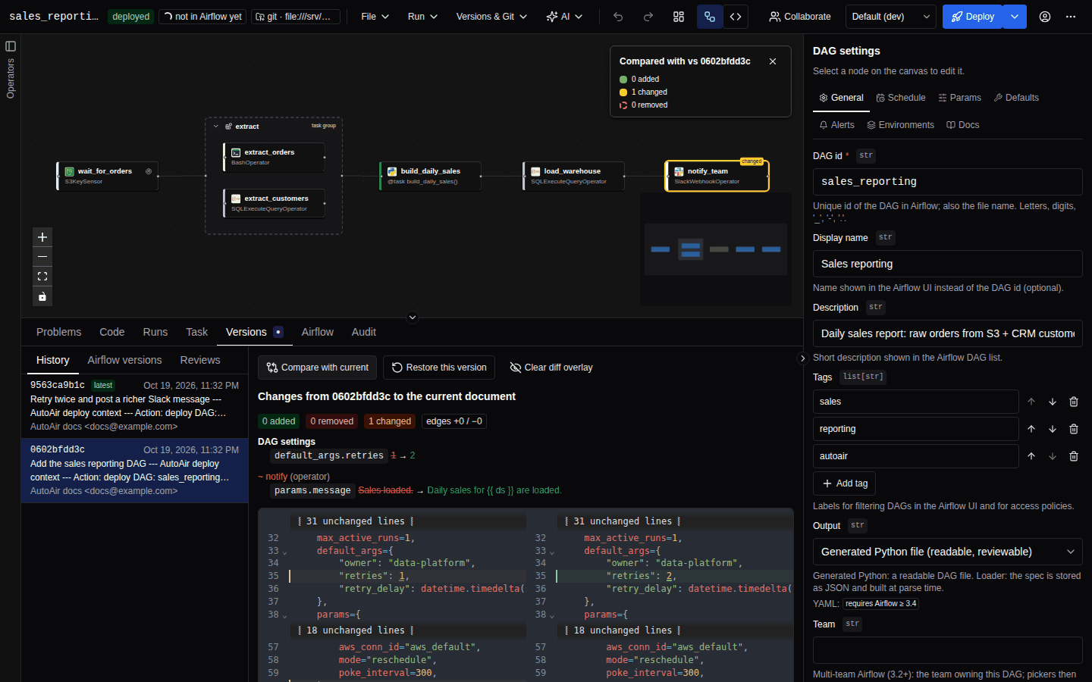The width and height of the screenshot is (1092, 682).
Task: Open the Default (dev) environment dropdown
Action: tap(891, 17)
